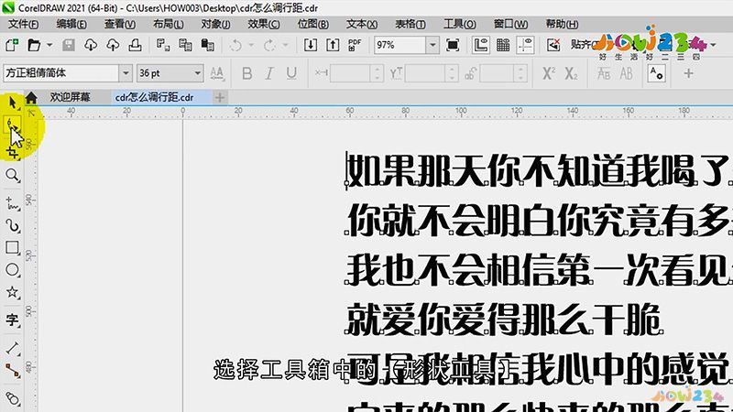Click the Copy icon in toolbar
733x412 pixels.
(186, 45)
